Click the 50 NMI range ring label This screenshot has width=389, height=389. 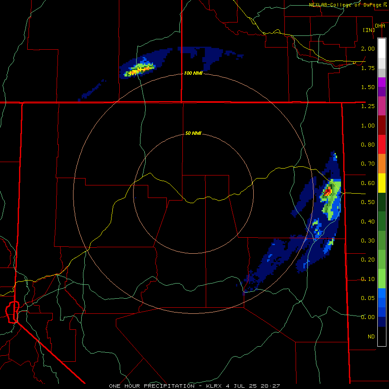[x=193, y=133]
